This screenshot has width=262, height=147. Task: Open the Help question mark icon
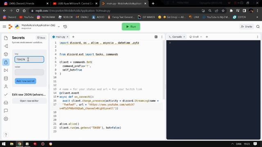click(6, 135)
